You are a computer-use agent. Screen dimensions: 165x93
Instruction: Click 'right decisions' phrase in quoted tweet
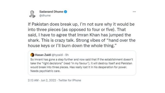52,63
